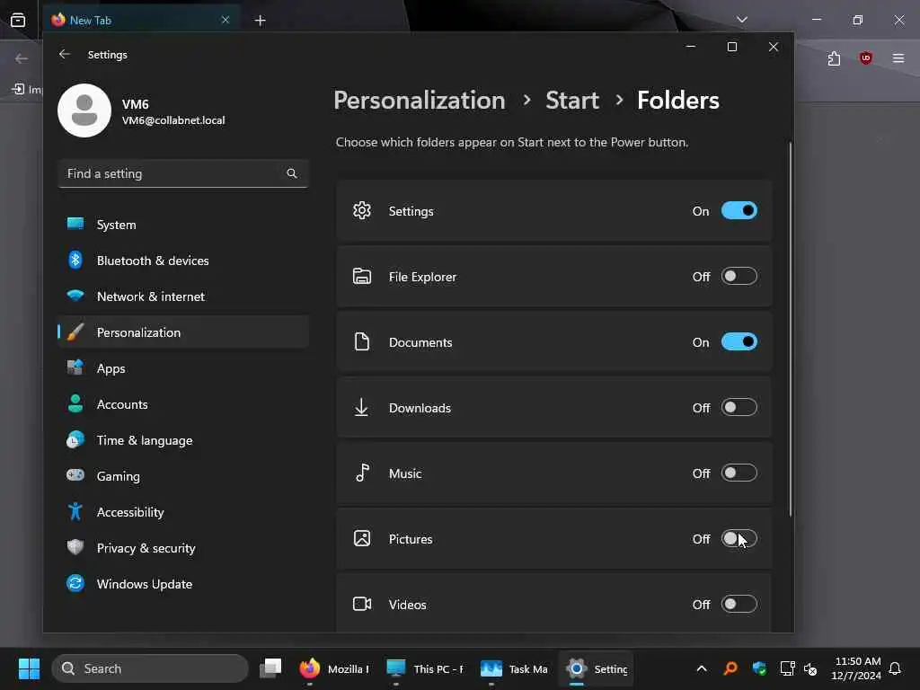Go to Network & internet
This screenshot has width=920, height=690.
(150, 296)
